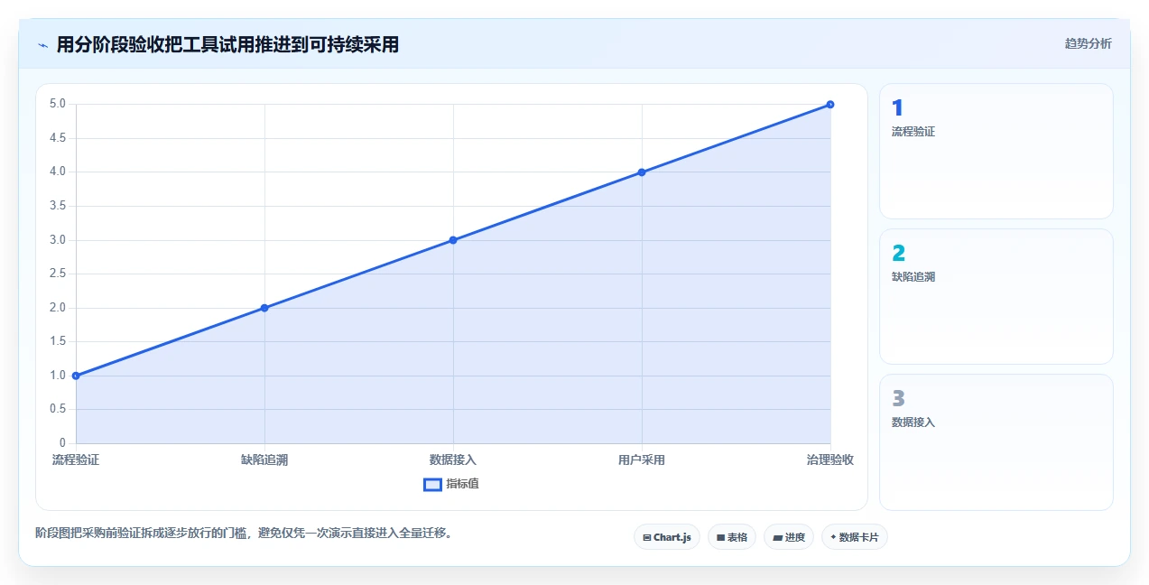
Task: Click the data point at 流程验证
Action: [x=76, y=376]
